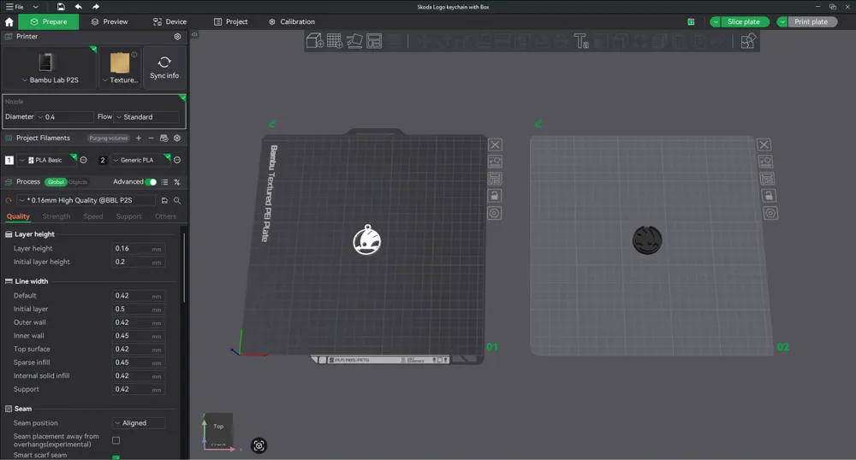Viewport: 856px width, 460px height.
Task: Open the parameter list icon next to Advanced
Action: 164,182
